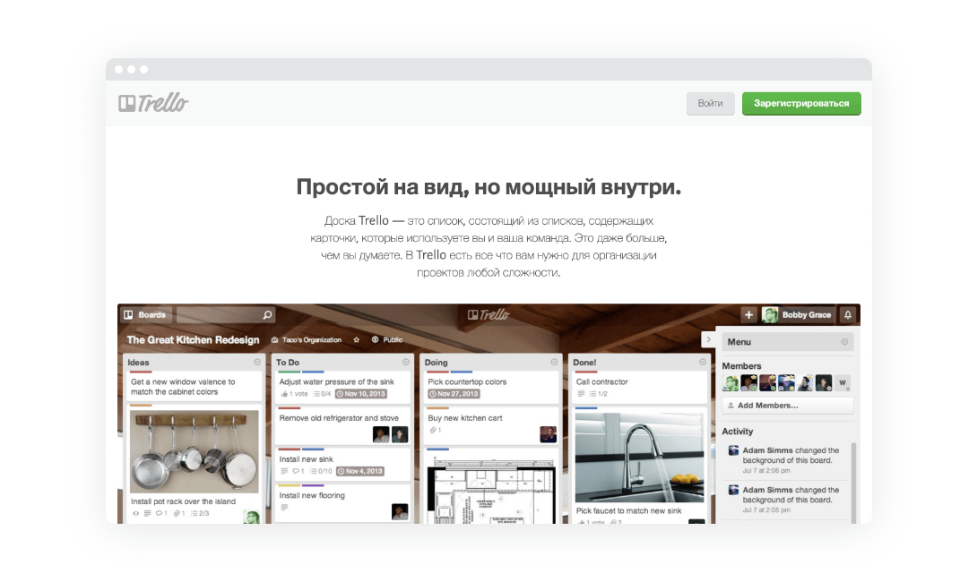Click the Bobby Grace avatar picture
The height and width of the screenshot is (582, 977).
770,315
